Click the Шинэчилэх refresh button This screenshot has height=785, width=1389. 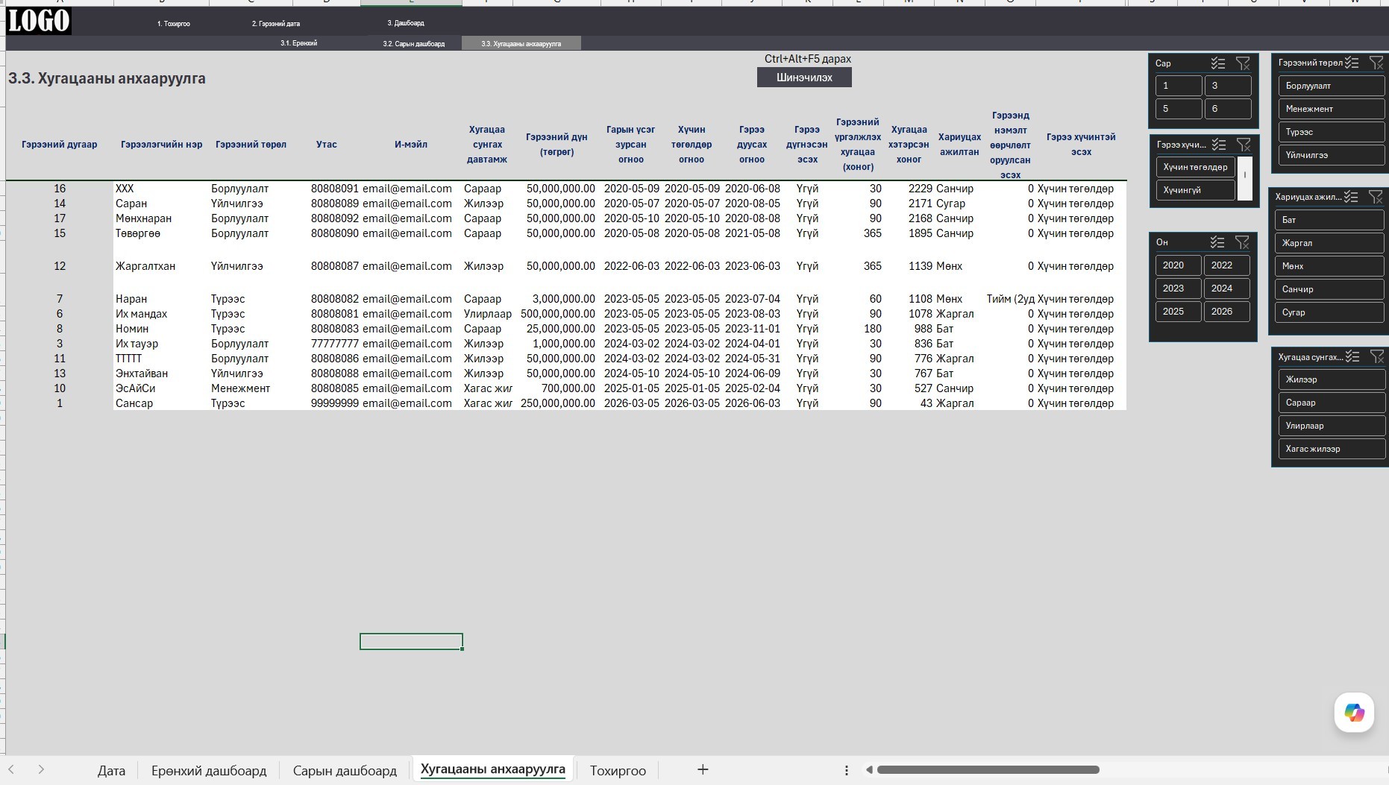(804, 78)
